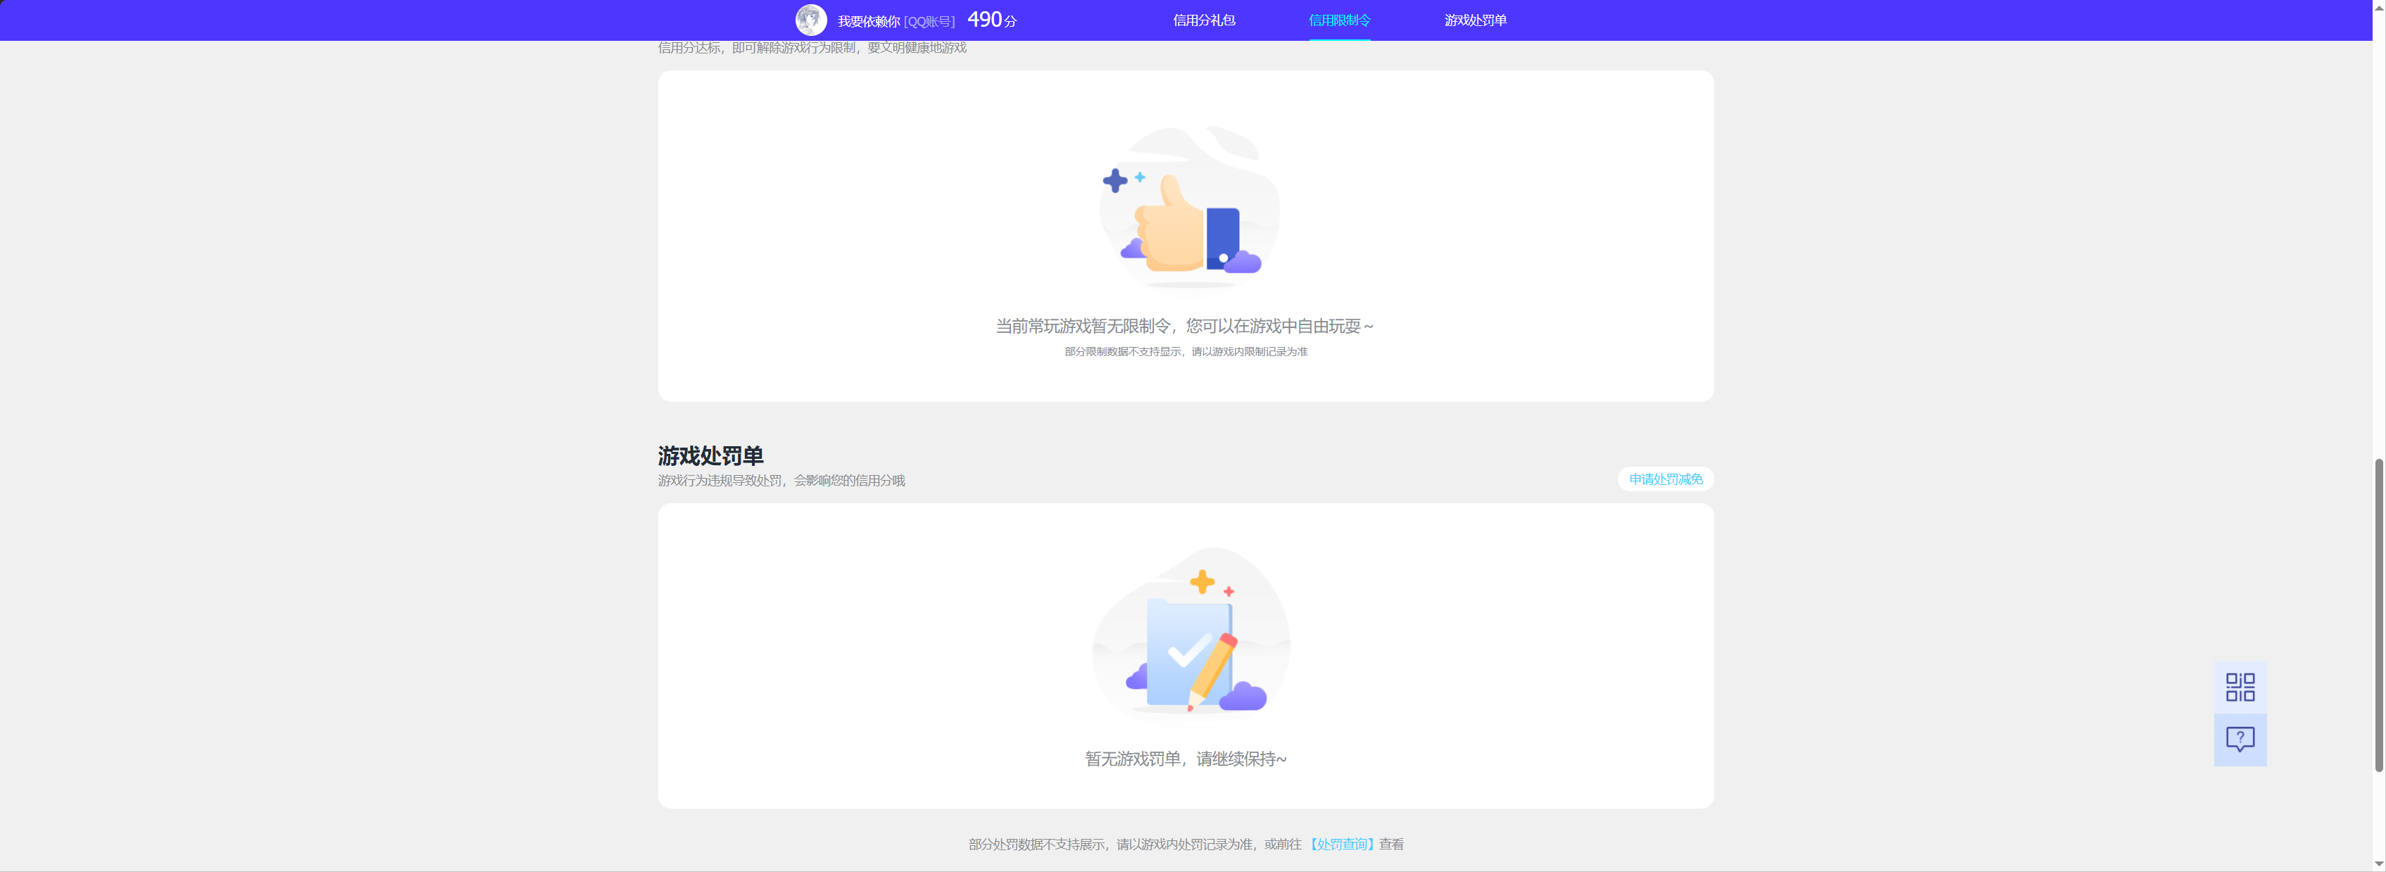The height and width of the screenshot is (872, 2386).
Task: Click the [QQ账号] label
Action: [x=929, y=21]
